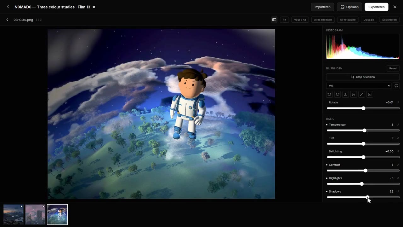Select the second city thumbnail
Viewport: 403px width, 227px height.
coord(35,214)
